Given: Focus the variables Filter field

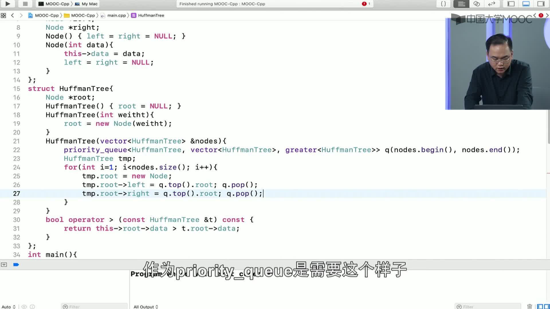Looking at the screenshot, I should (x=94, y=307).
